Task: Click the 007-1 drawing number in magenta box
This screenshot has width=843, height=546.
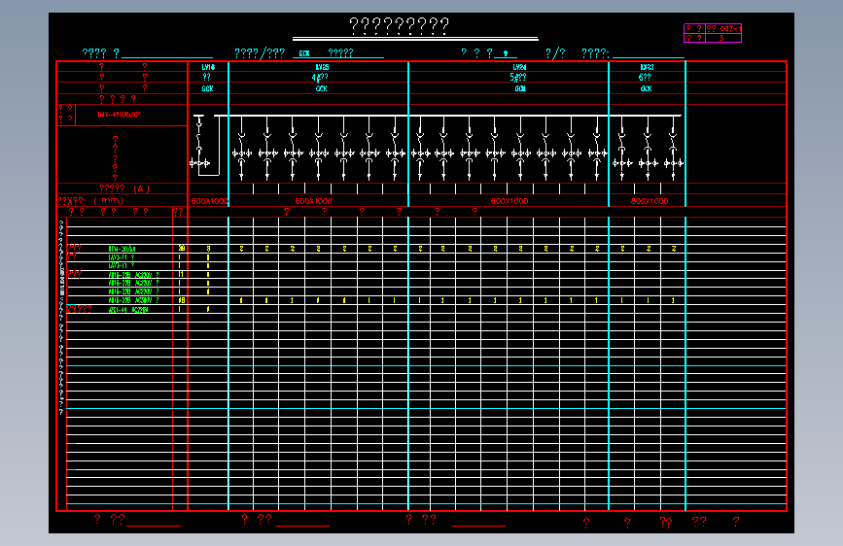Action: point(730,28)
